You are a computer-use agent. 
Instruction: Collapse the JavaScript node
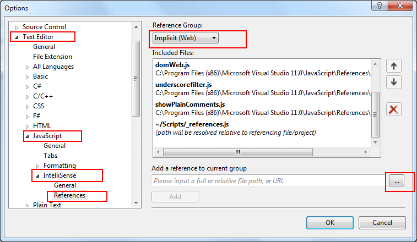point(27,136)
